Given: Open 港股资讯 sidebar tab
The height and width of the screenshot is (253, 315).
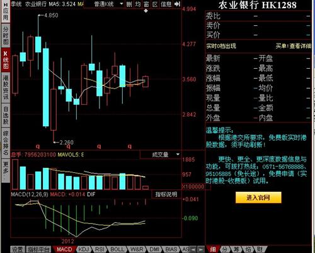Looking at the screenshot, I should (x=6, y=88).
